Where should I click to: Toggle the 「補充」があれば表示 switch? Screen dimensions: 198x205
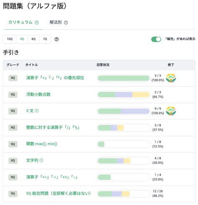click(156, 39)
